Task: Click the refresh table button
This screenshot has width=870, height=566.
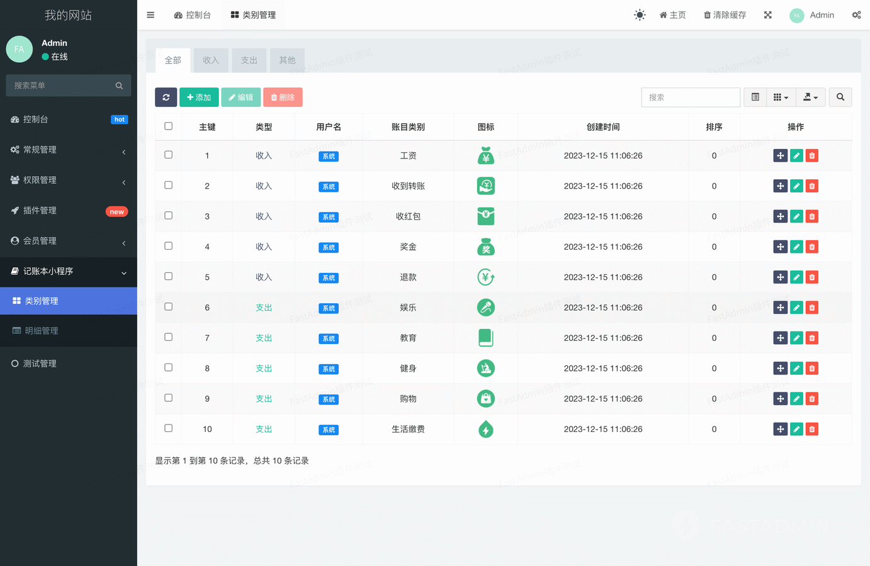Action: coord(166,97)
